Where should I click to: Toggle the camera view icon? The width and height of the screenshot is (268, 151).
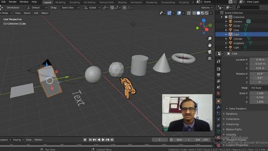(209, 52)
